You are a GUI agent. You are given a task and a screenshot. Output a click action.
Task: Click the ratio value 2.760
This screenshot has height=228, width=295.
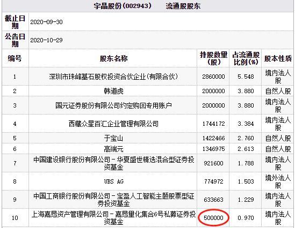coord(246,138)
